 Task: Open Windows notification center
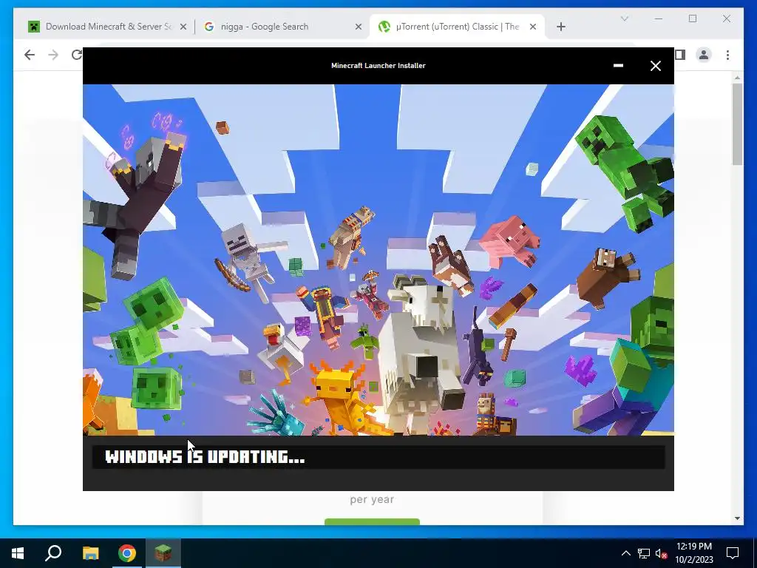coord(733,553)
